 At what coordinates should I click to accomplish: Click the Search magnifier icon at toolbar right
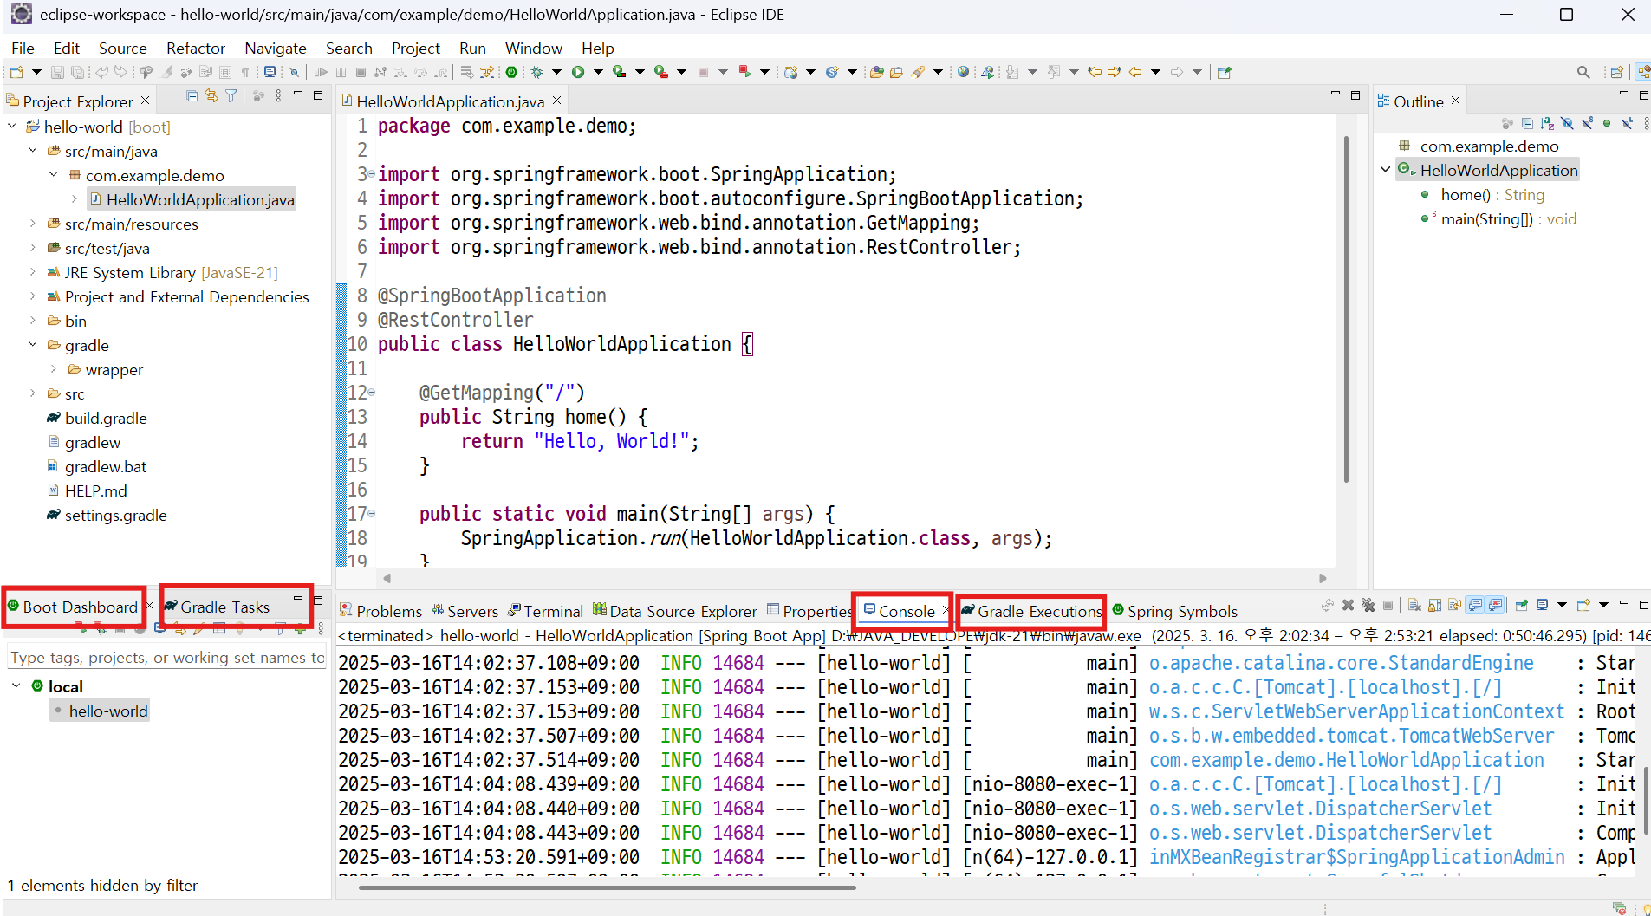click(1583, 72)
